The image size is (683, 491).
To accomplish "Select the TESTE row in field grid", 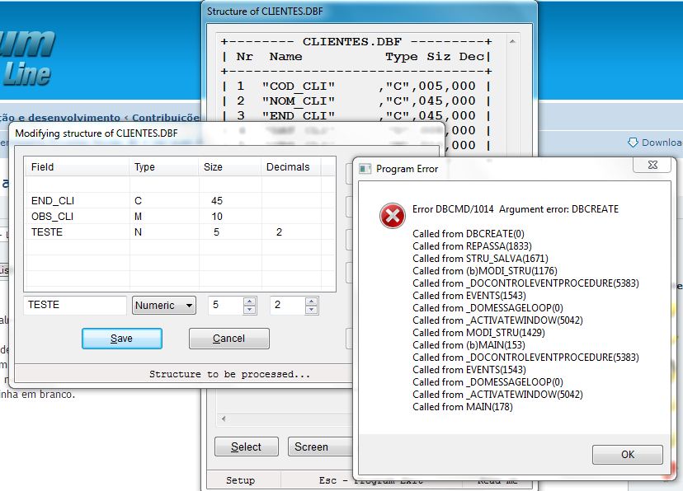I will 47,232.
